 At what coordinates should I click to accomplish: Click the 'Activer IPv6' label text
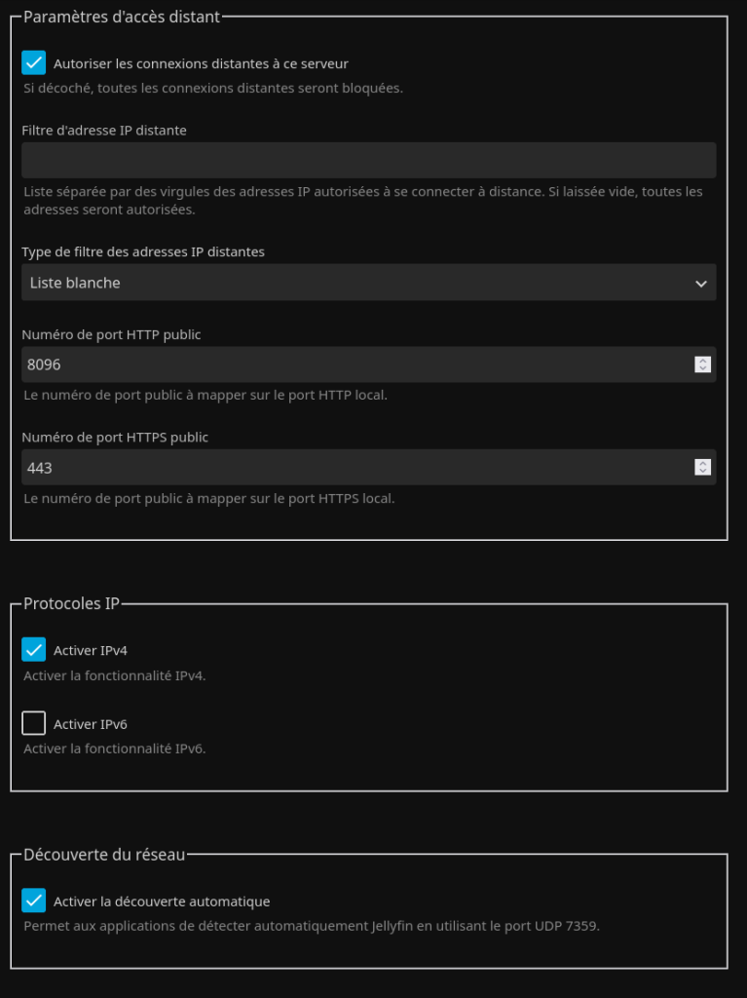(91, 724)
